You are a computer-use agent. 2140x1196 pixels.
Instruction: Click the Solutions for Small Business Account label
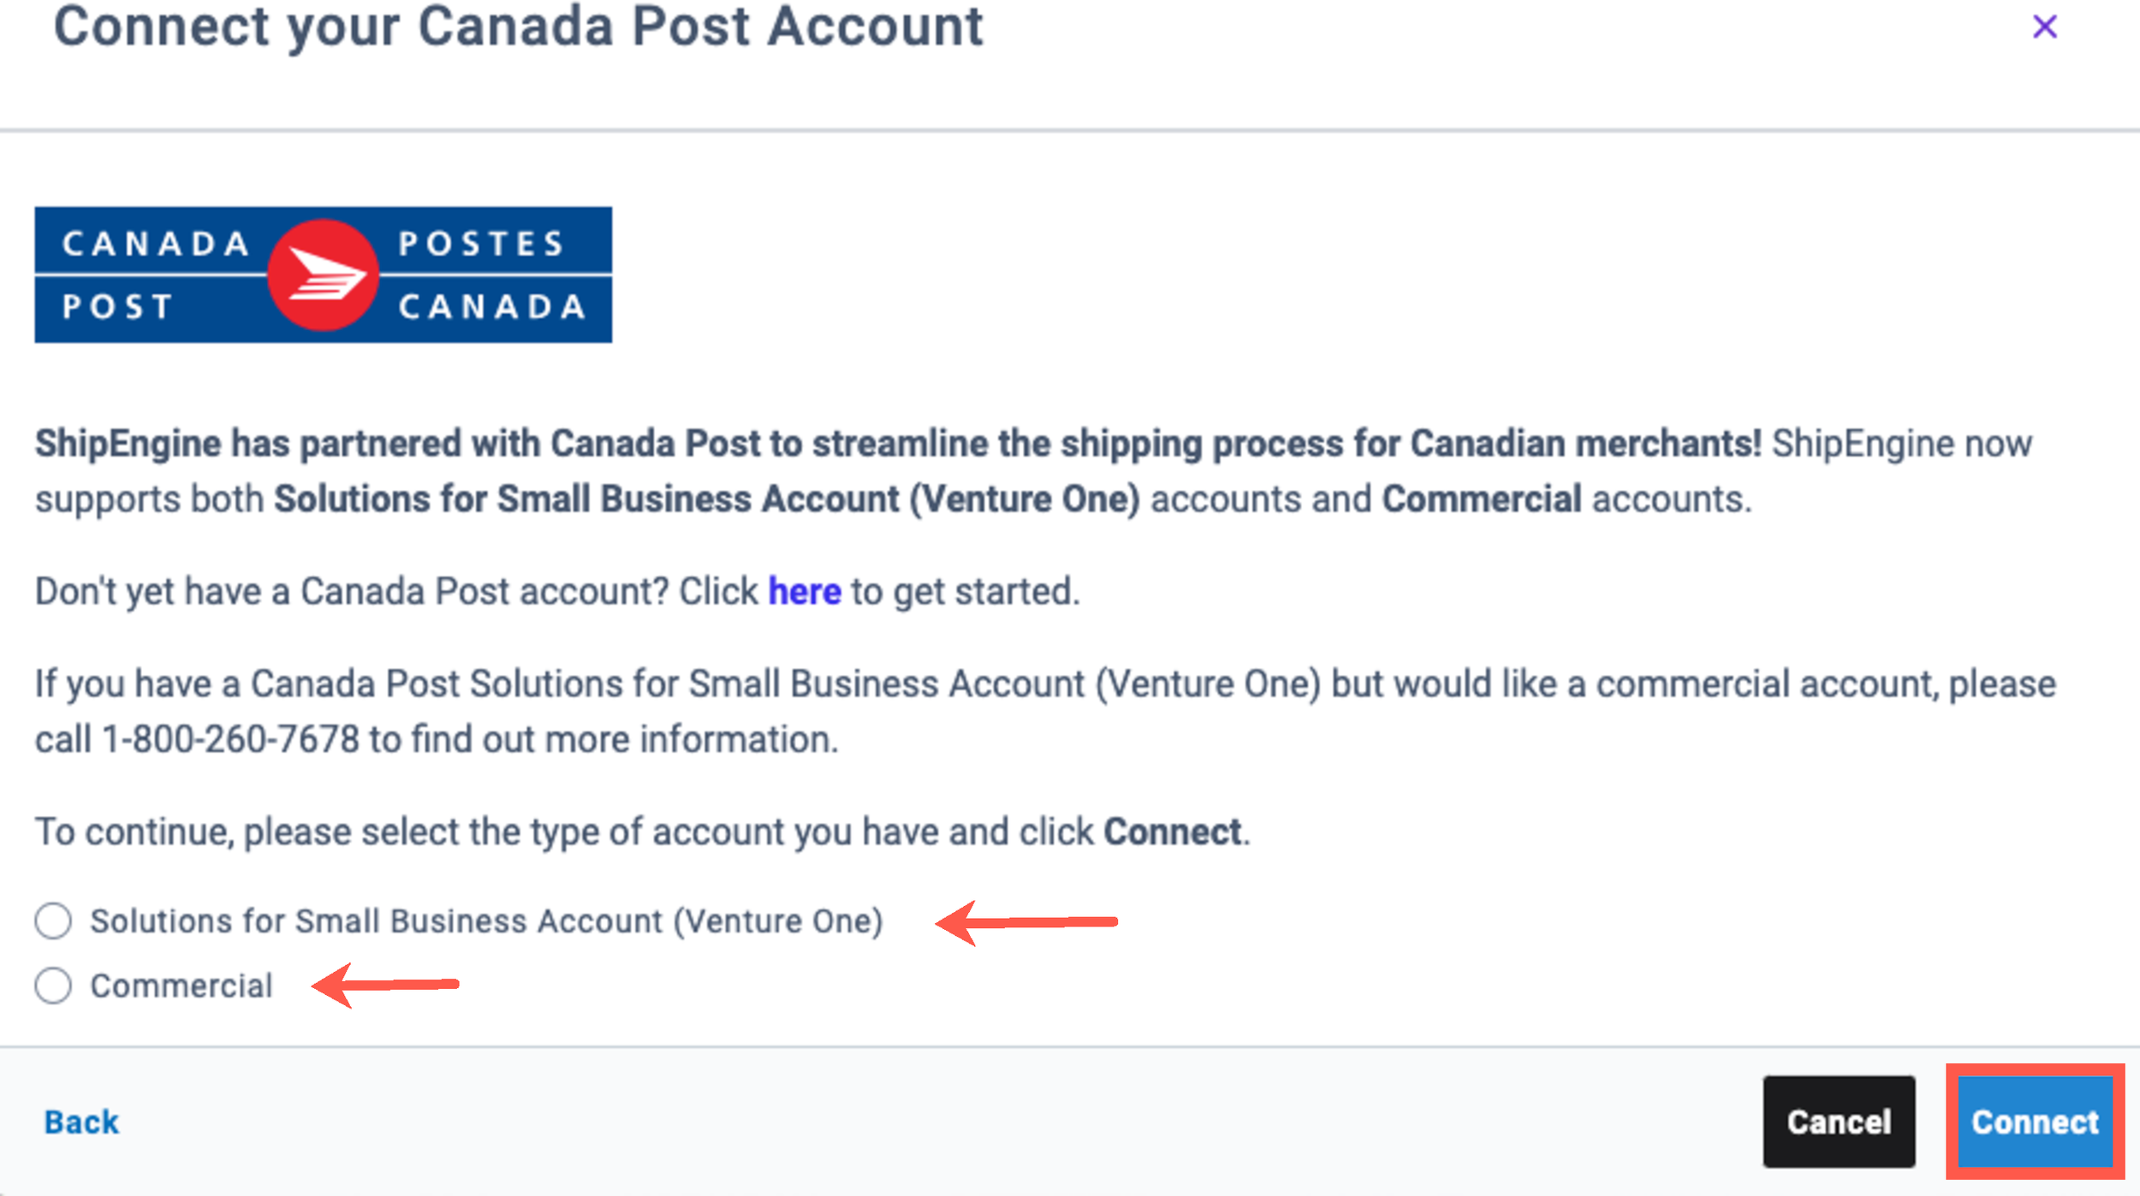point(486,921)
